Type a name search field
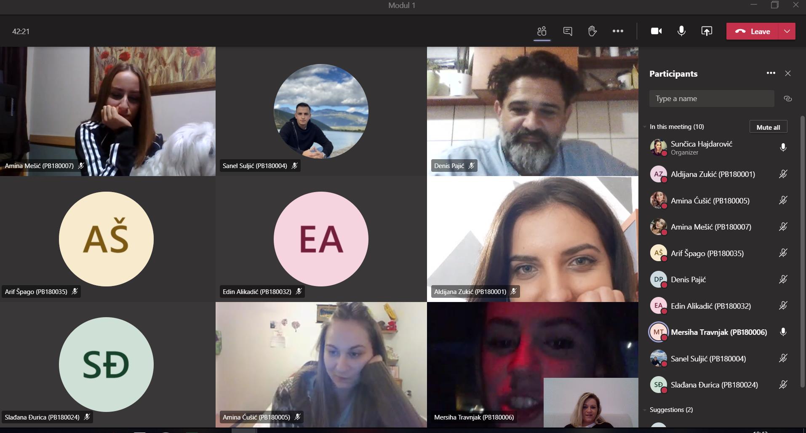Screen dimensions: 806x433 point(712,99)
